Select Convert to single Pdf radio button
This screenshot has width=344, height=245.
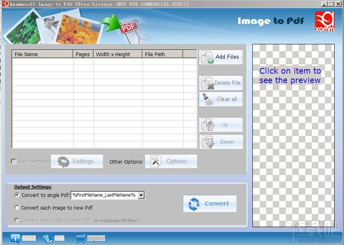(17, 195)
